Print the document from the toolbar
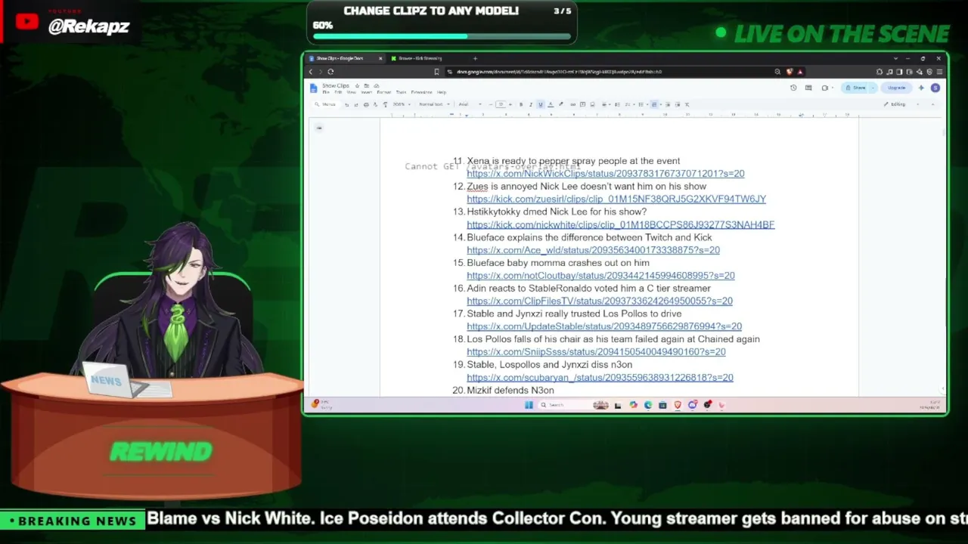Screen dimensions: 968x544 coord(366,104)
